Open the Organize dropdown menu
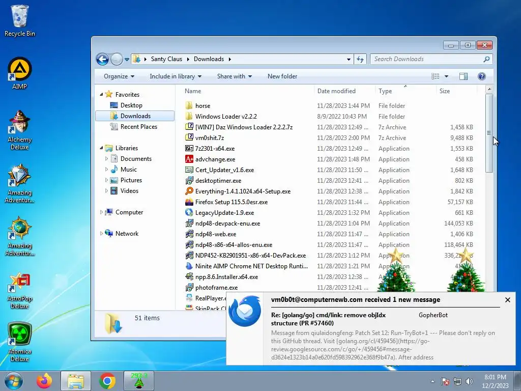 point(119,76)
